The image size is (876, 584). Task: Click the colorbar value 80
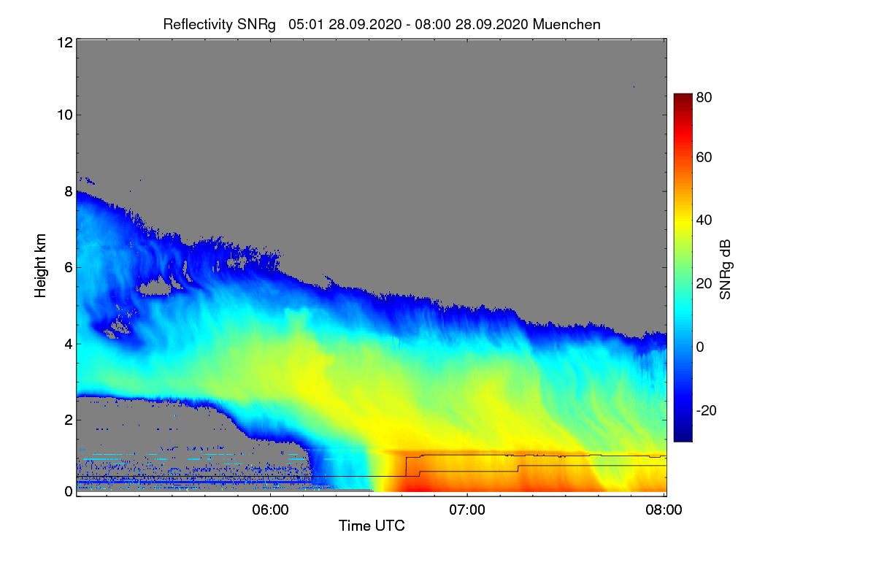coord(704,96)
